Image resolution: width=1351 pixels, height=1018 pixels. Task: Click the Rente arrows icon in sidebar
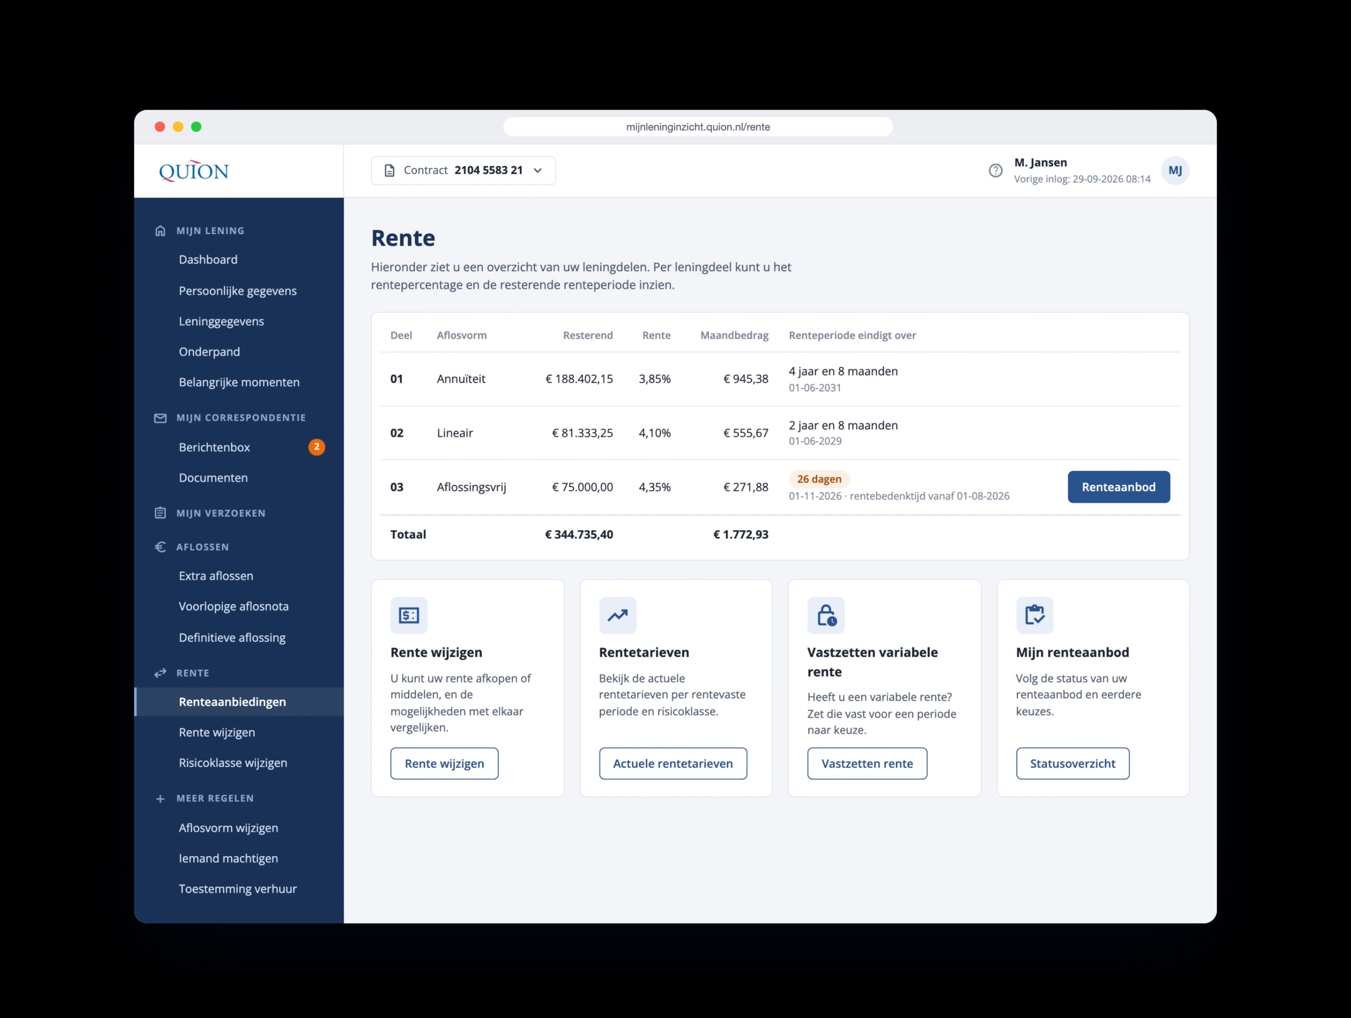click(x=160, y=673)
